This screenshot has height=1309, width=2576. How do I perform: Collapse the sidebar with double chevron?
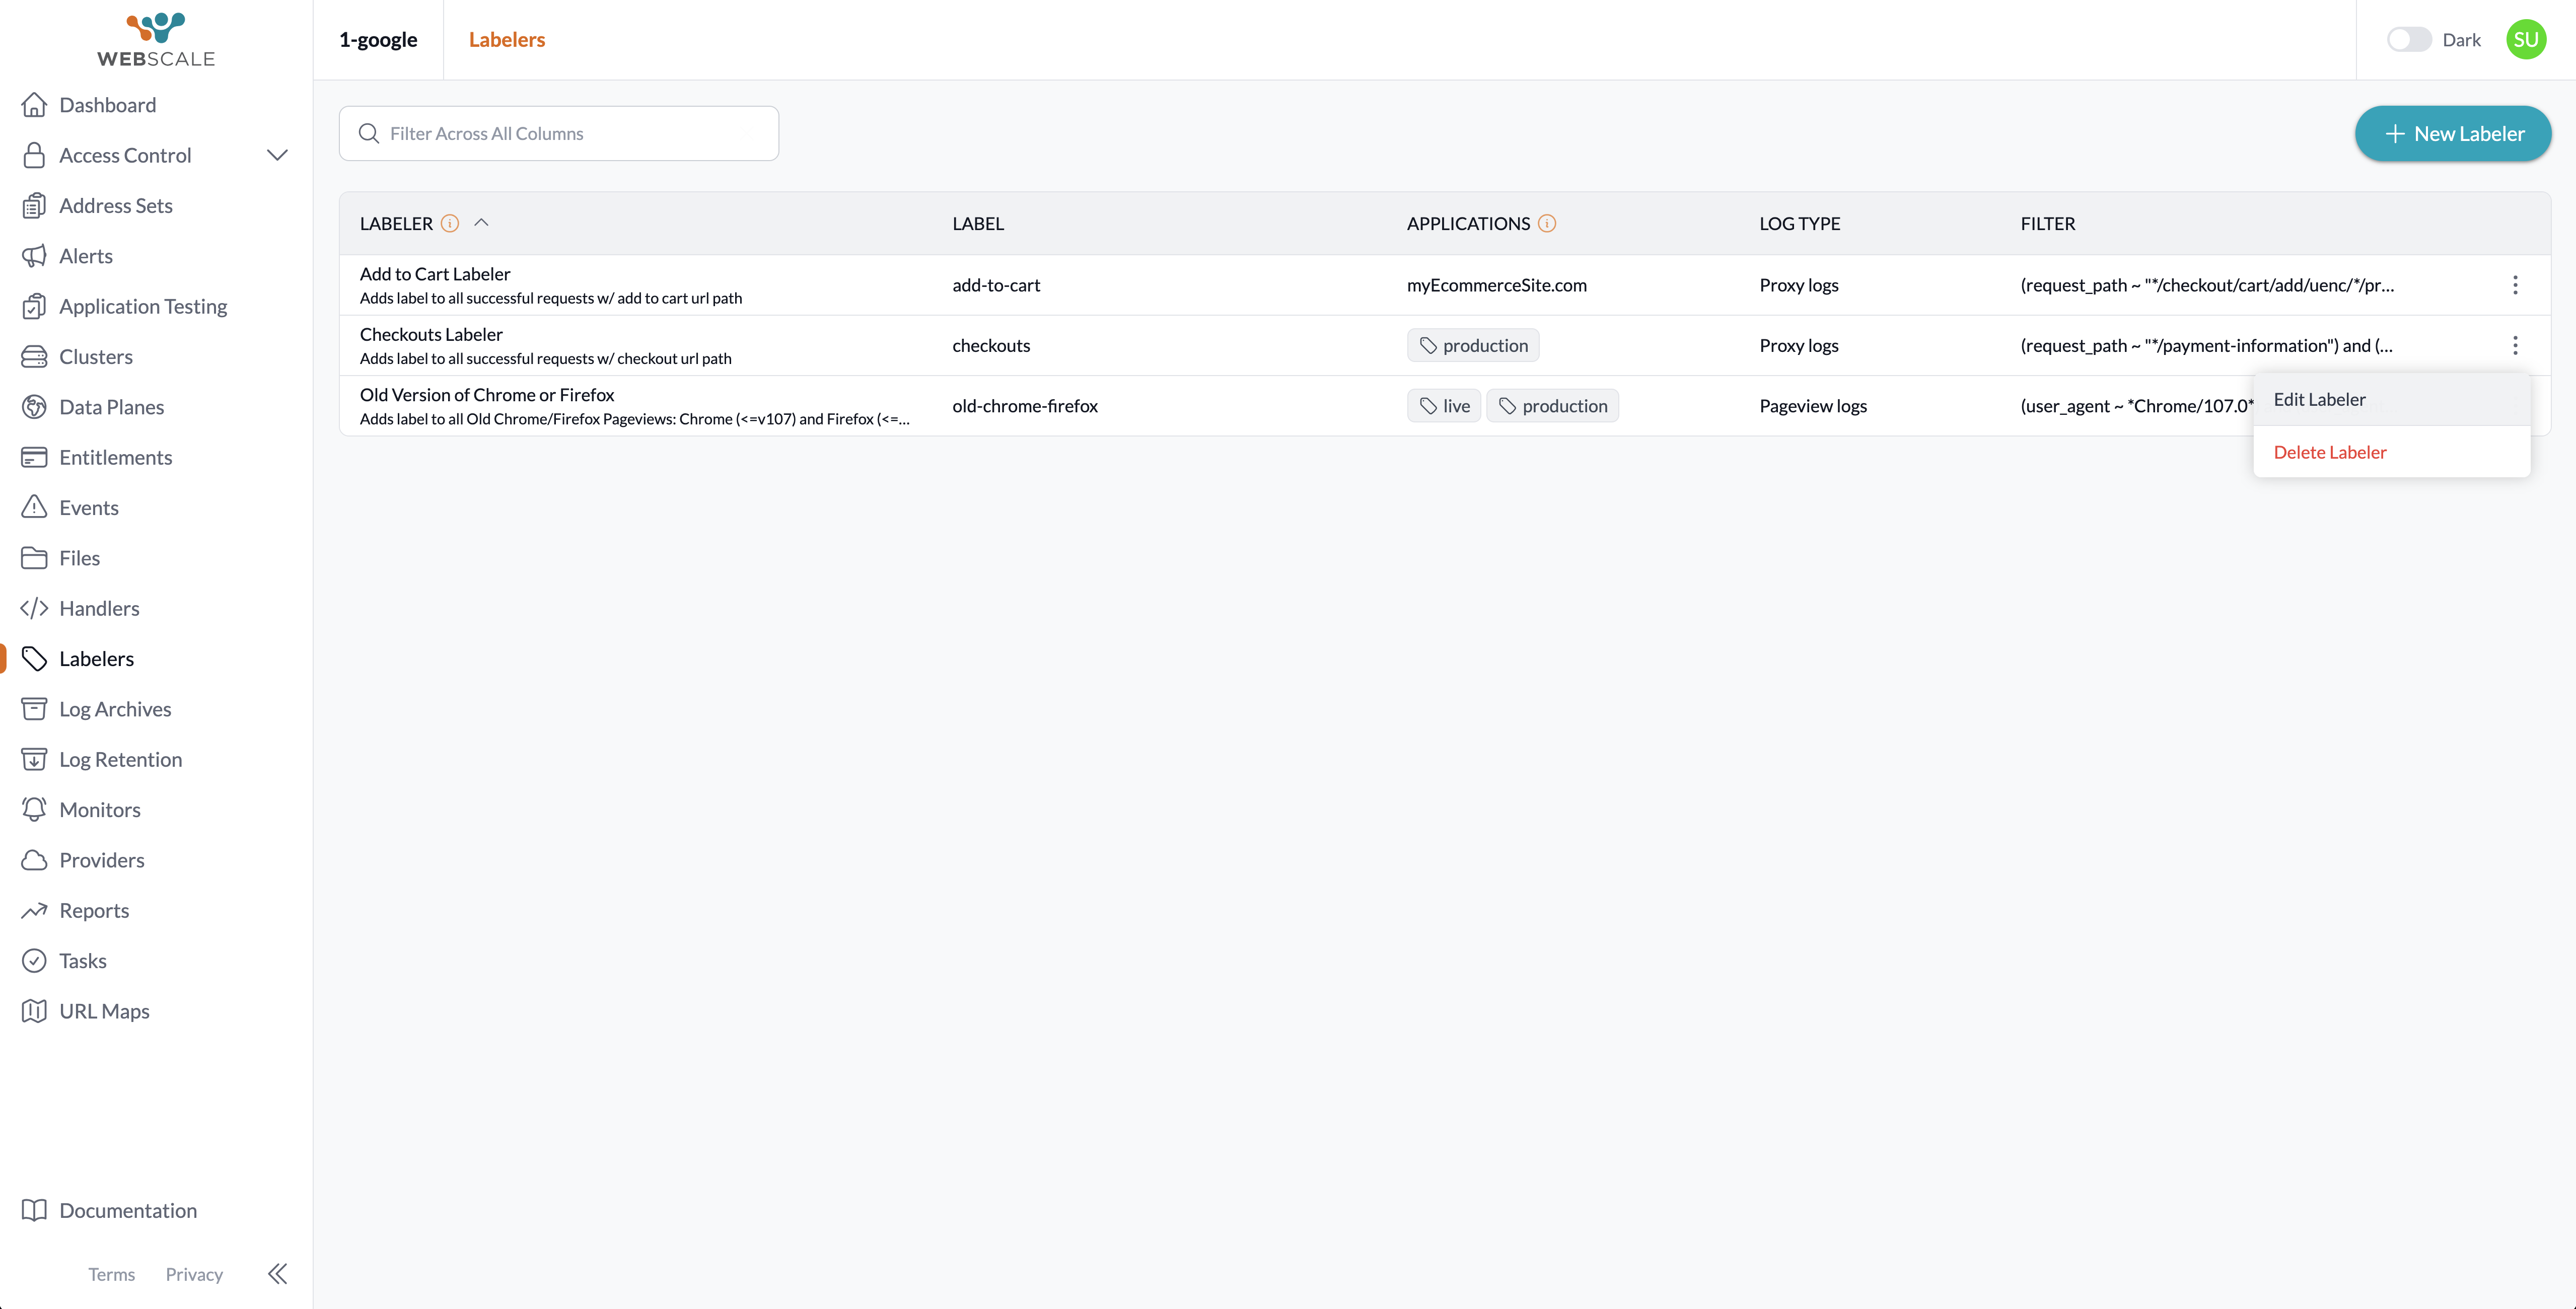[277, 1273]
